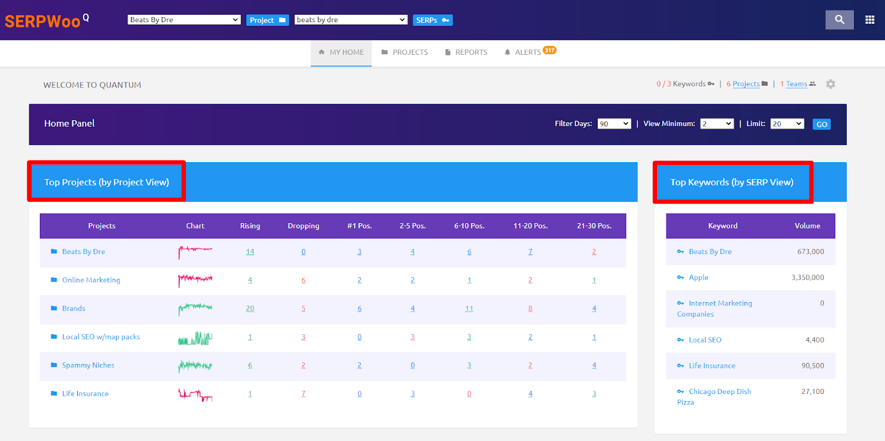Open the Brands project link

click(74, 309)
